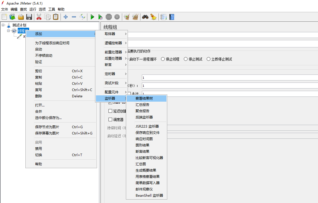Open the 选项 menu
The image size is (318, 203).
pos(42,9)
